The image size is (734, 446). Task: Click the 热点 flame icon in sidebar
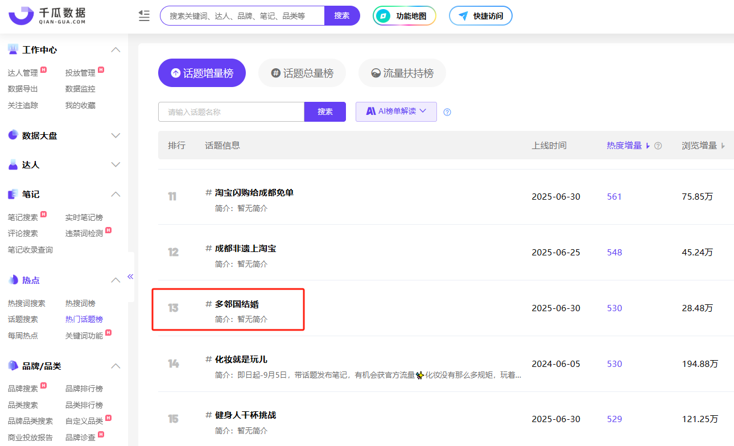[x=13, y=280]
